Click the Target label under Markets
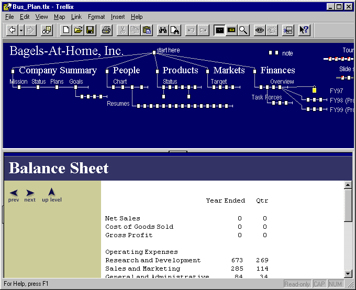 (219, 82)
